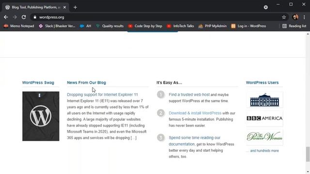Click the WordPress Users heading link

click(262, 83)
